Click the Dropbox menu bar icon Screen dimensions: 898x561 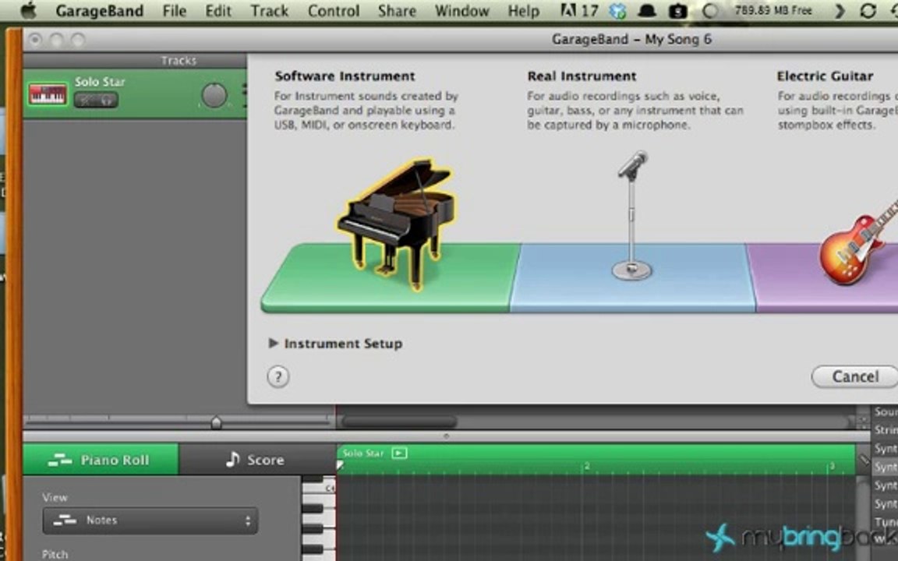click(x=617, y=11)
